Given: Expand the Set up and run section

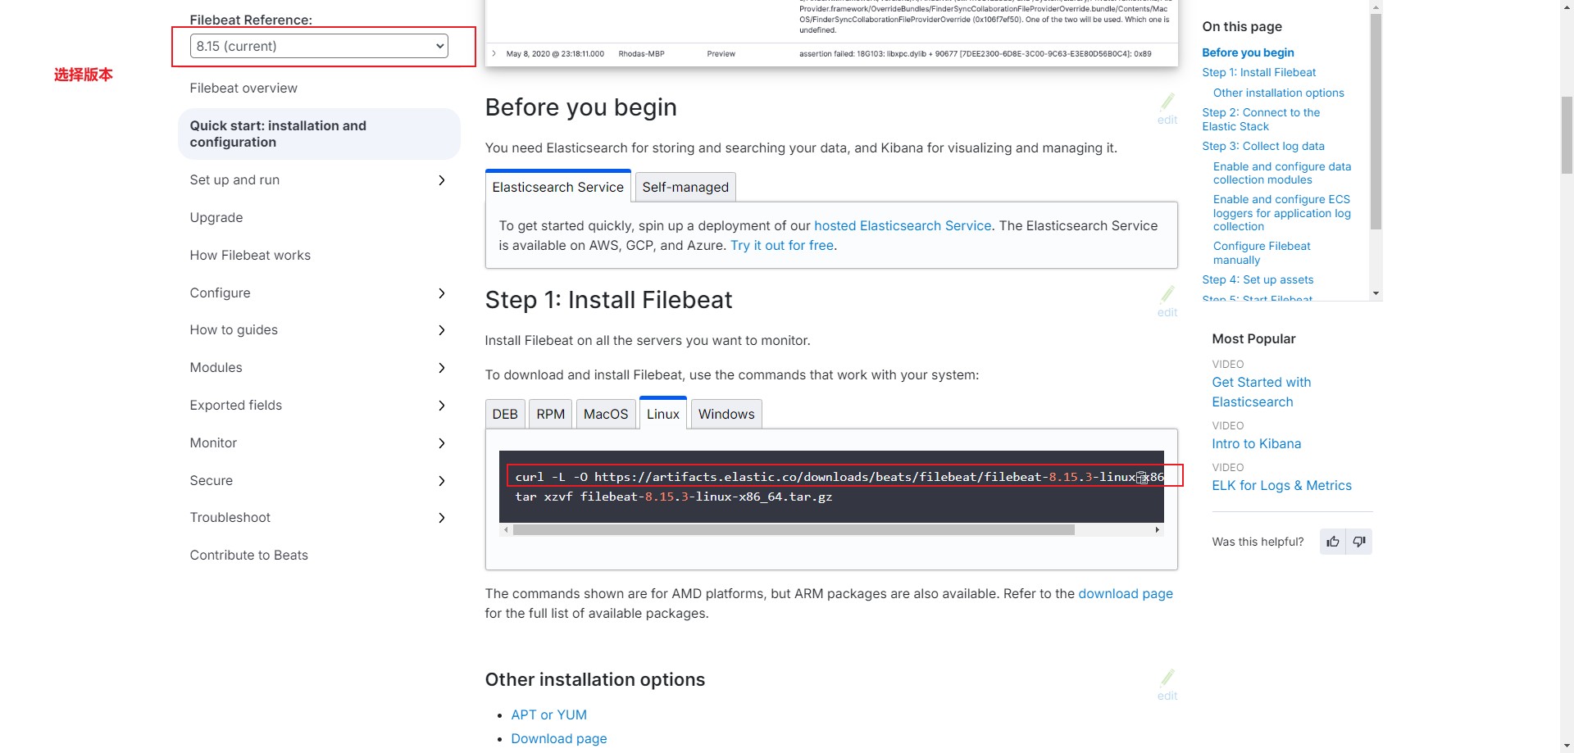Looking at the screenshot, I should coord(442,180).
